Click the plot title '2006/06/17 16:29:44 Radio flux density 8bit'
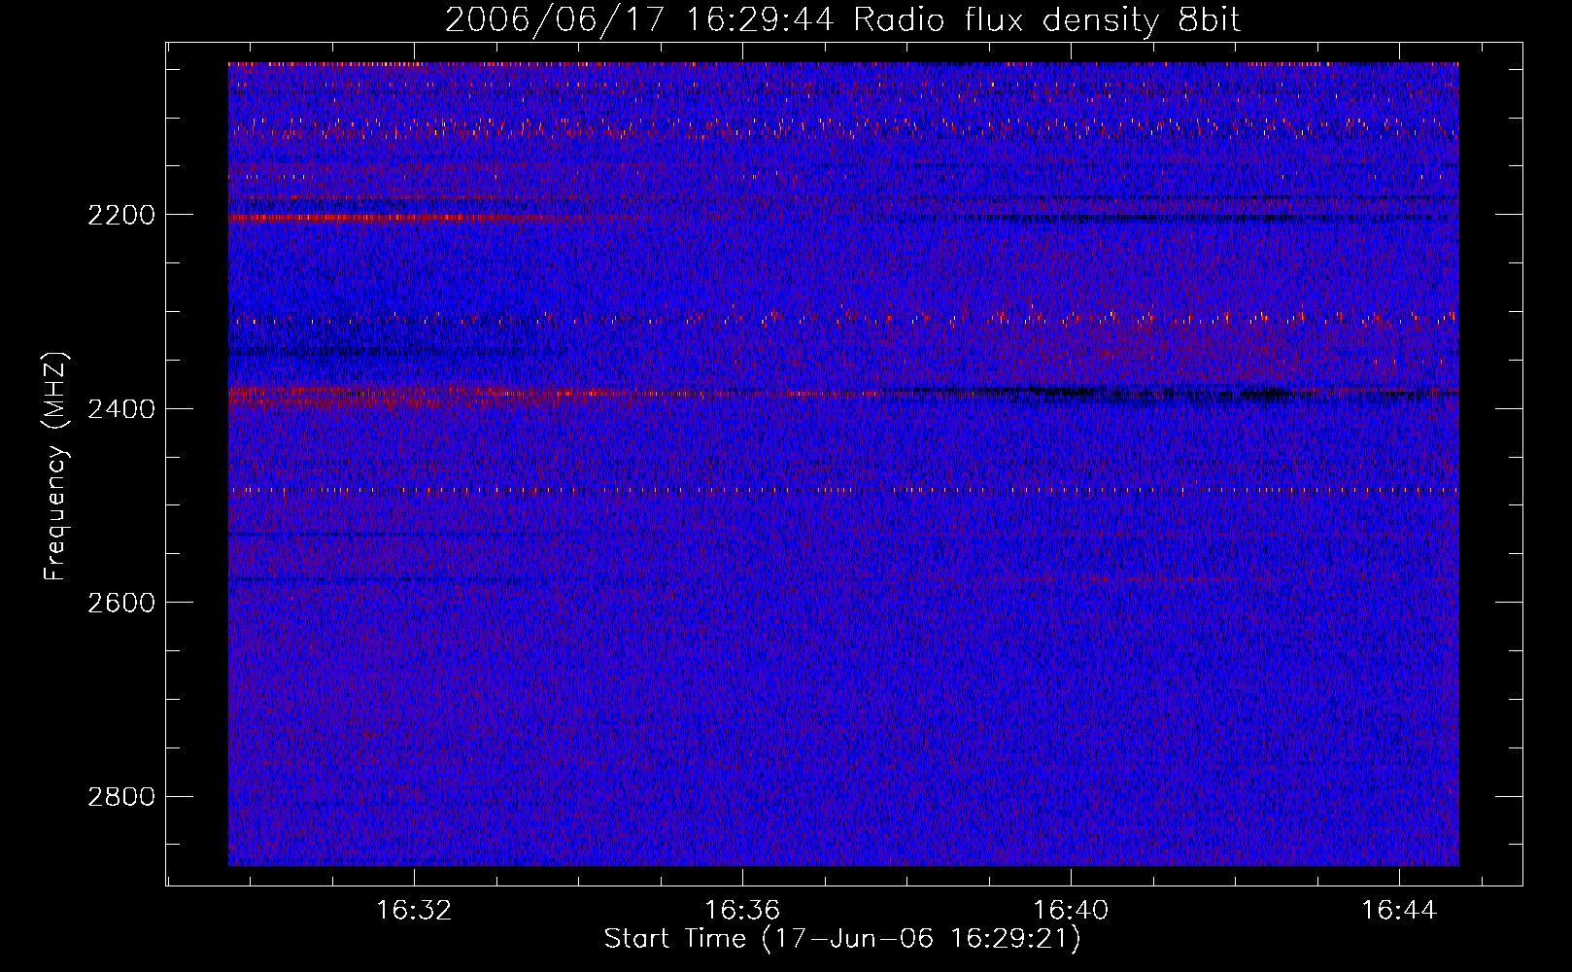Image resolution: width=1572 pixels, height=972 pixels. 842,20
